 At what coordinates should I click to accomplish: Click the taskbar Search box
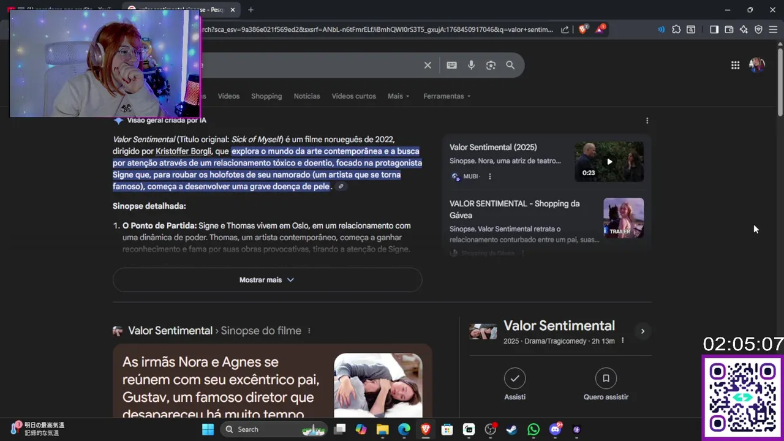click(x=273, y=429)
